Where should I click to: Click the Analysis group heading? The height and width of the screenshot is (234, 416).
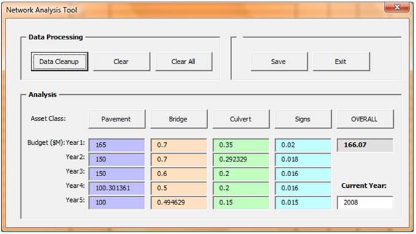click(42, 94)
